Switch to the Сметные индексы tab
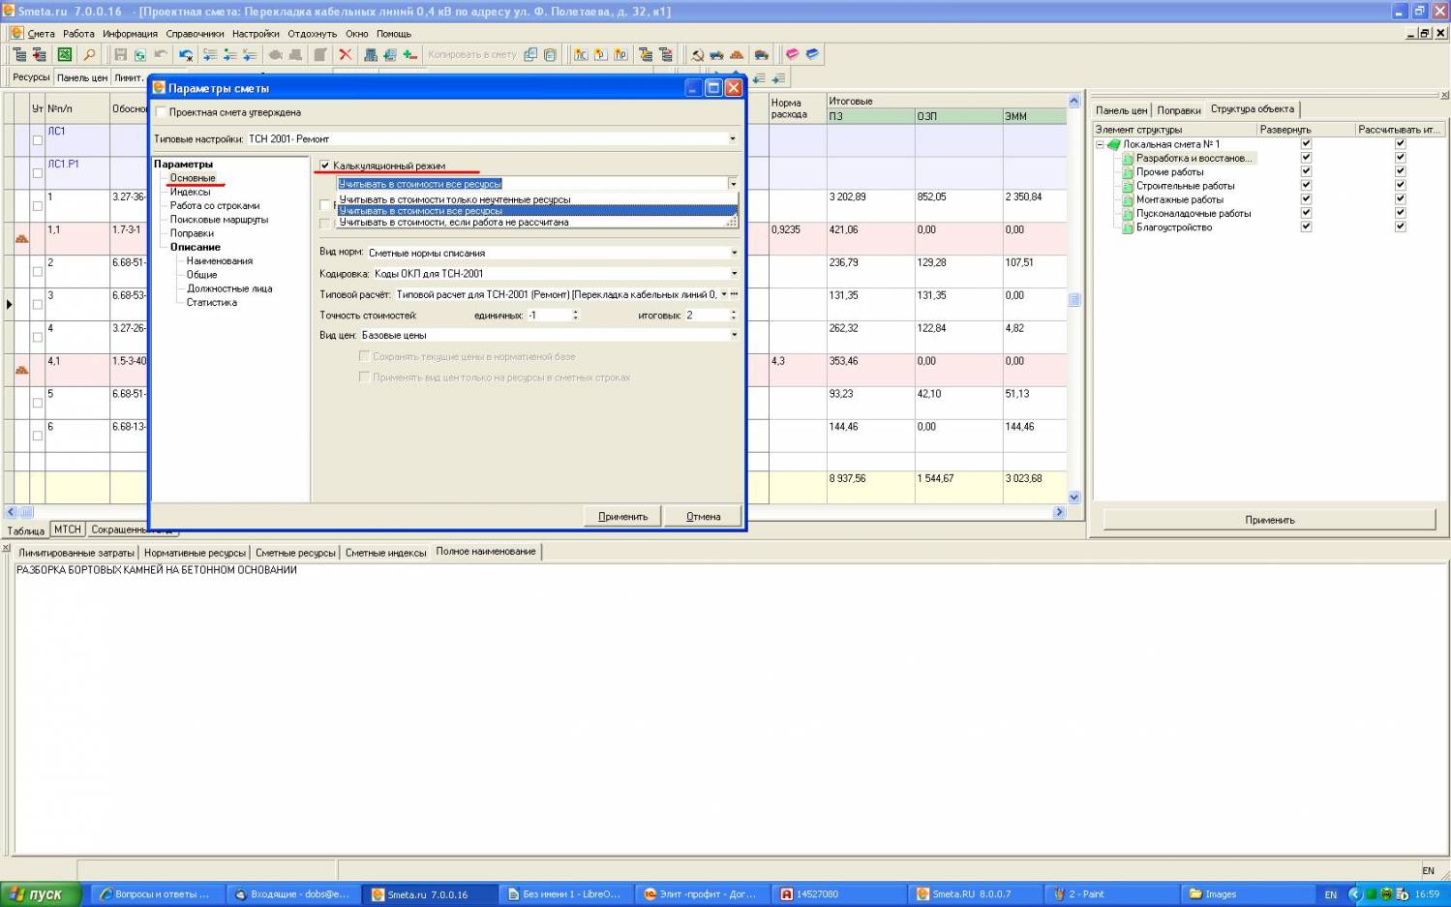The height and width of the screenshot is (907, 1451). (x=385, y=553)
